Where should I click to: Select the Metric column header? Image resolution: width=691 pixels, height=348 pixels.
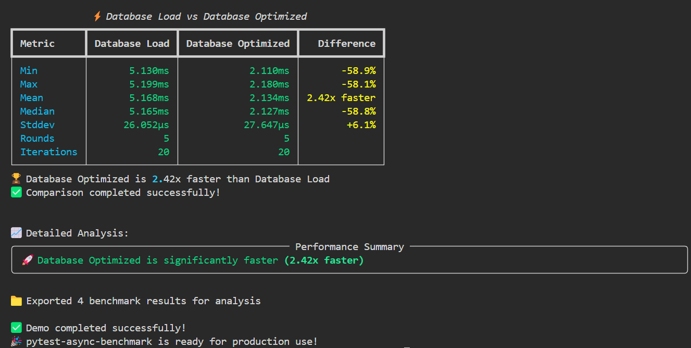click(x=37, y=44)
